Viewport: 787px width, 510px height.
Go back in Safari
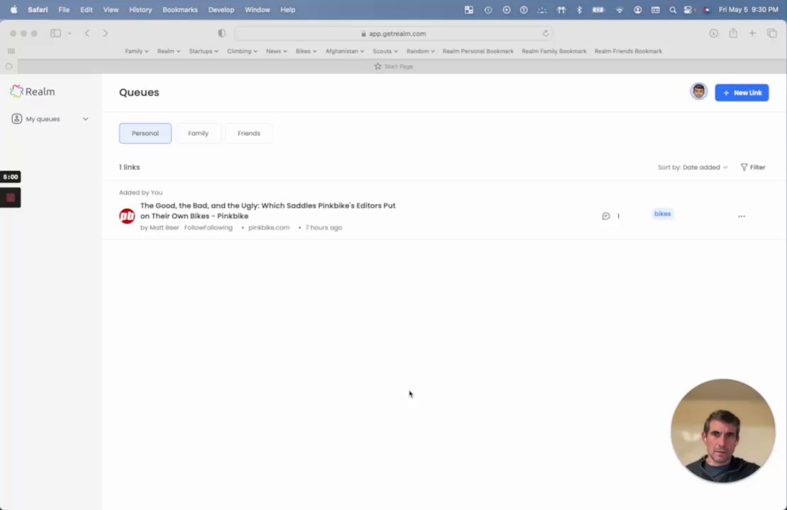coord(87,33)
